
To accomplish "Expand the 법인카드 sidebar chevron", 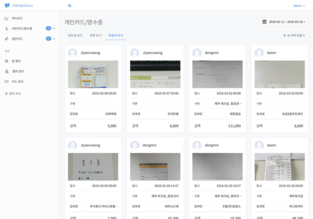I will (x=54, y=39).
